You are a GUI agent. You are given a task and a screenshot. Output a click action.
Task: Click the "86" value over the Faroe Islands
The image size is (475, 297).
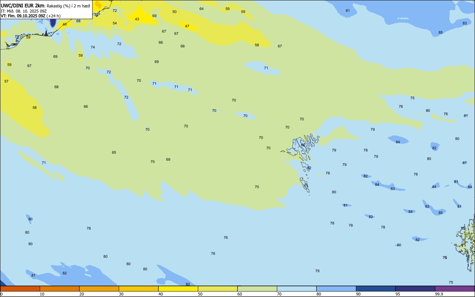[303, 145]
